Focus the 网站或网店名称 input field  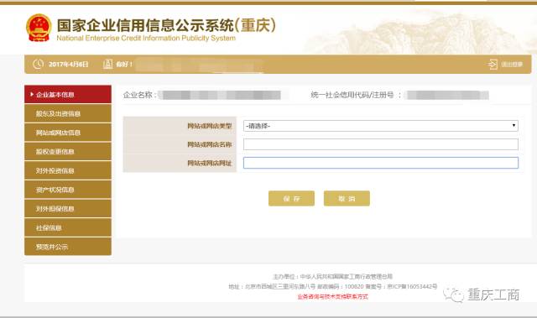380,144
